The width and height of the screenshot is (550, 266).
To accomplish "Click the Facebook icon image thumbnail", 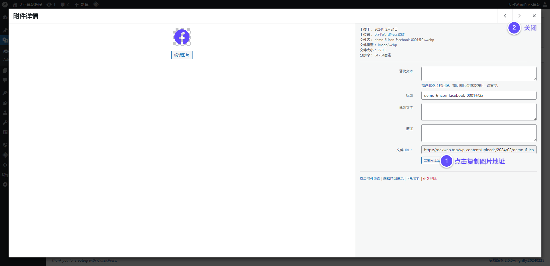I will point(182,37).
